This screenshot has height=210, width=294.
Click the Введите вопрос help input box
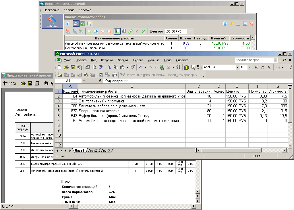pos(254,60)
